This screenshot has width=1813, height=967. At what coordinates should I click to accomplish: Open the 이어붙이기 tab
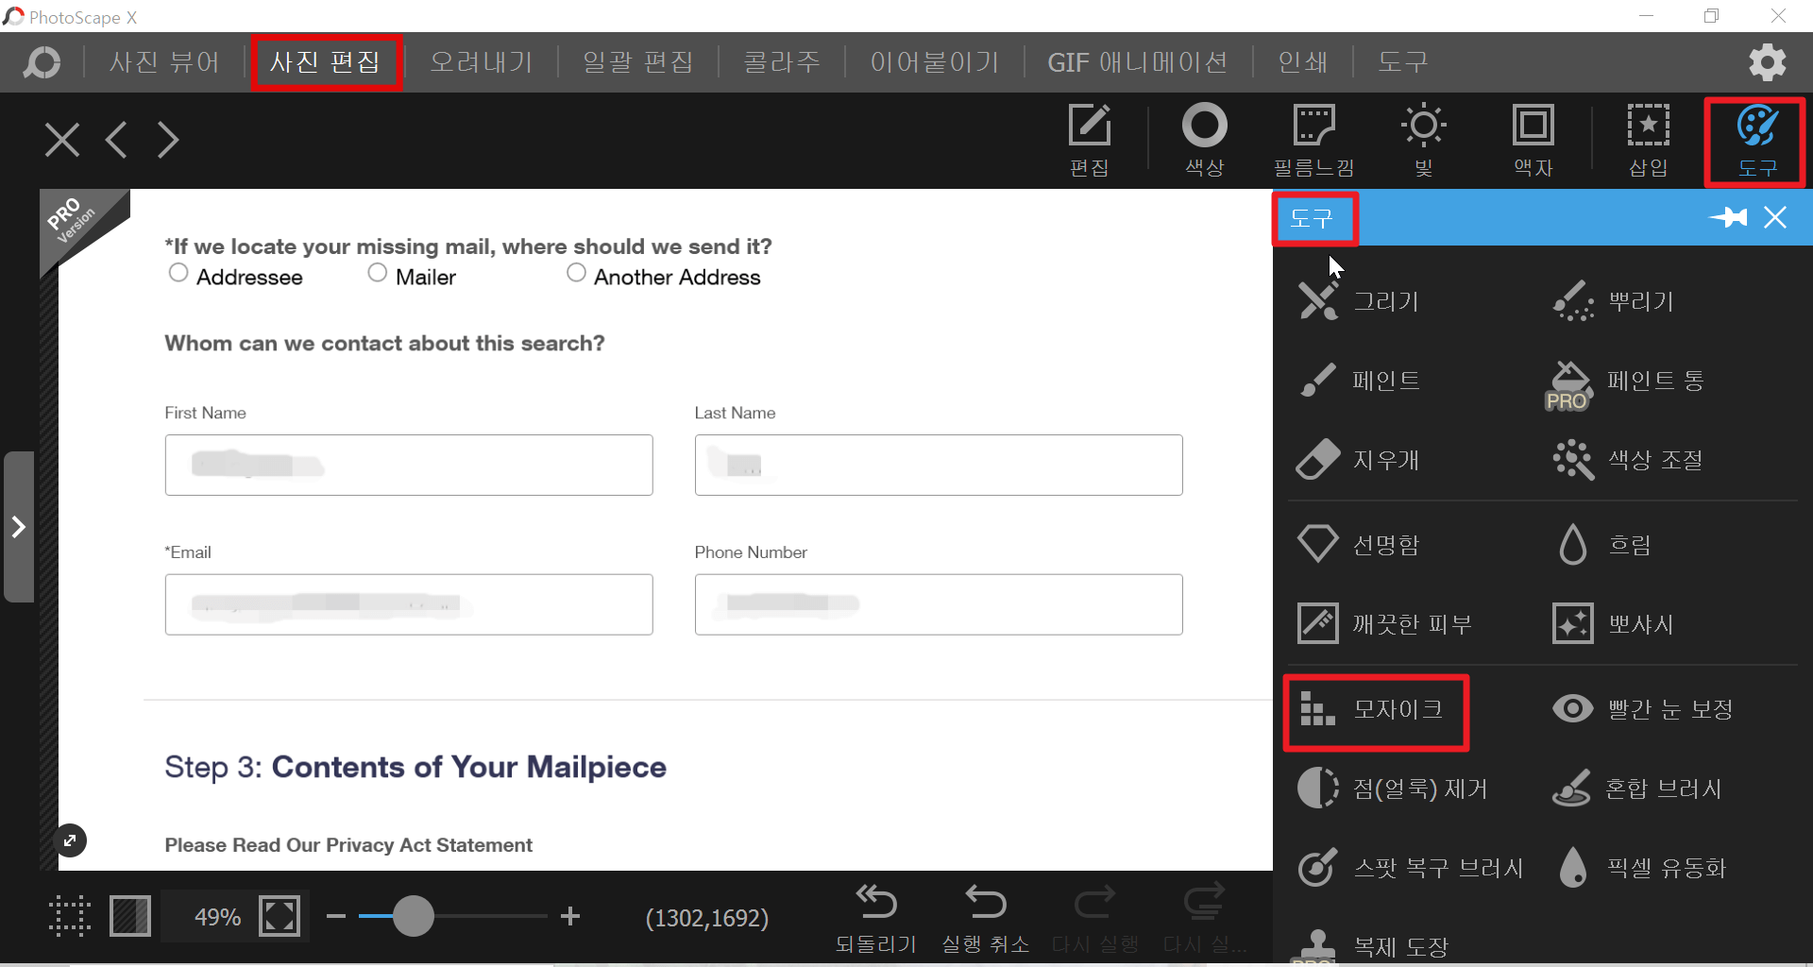click(934, 62)
